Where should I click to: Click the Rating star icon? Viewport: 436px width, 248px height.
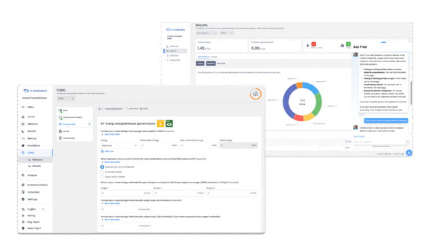click(x=23, y=216)
